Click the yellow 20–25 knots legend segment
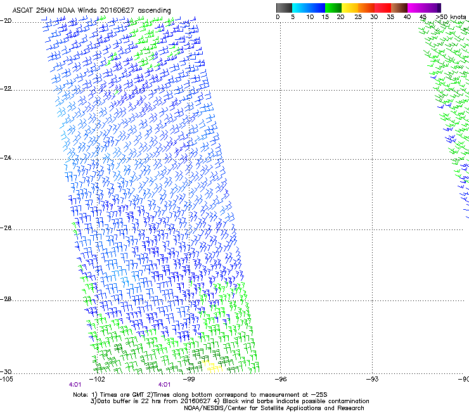The width and height of the screenshot is (469, 412). click(350, 8)
